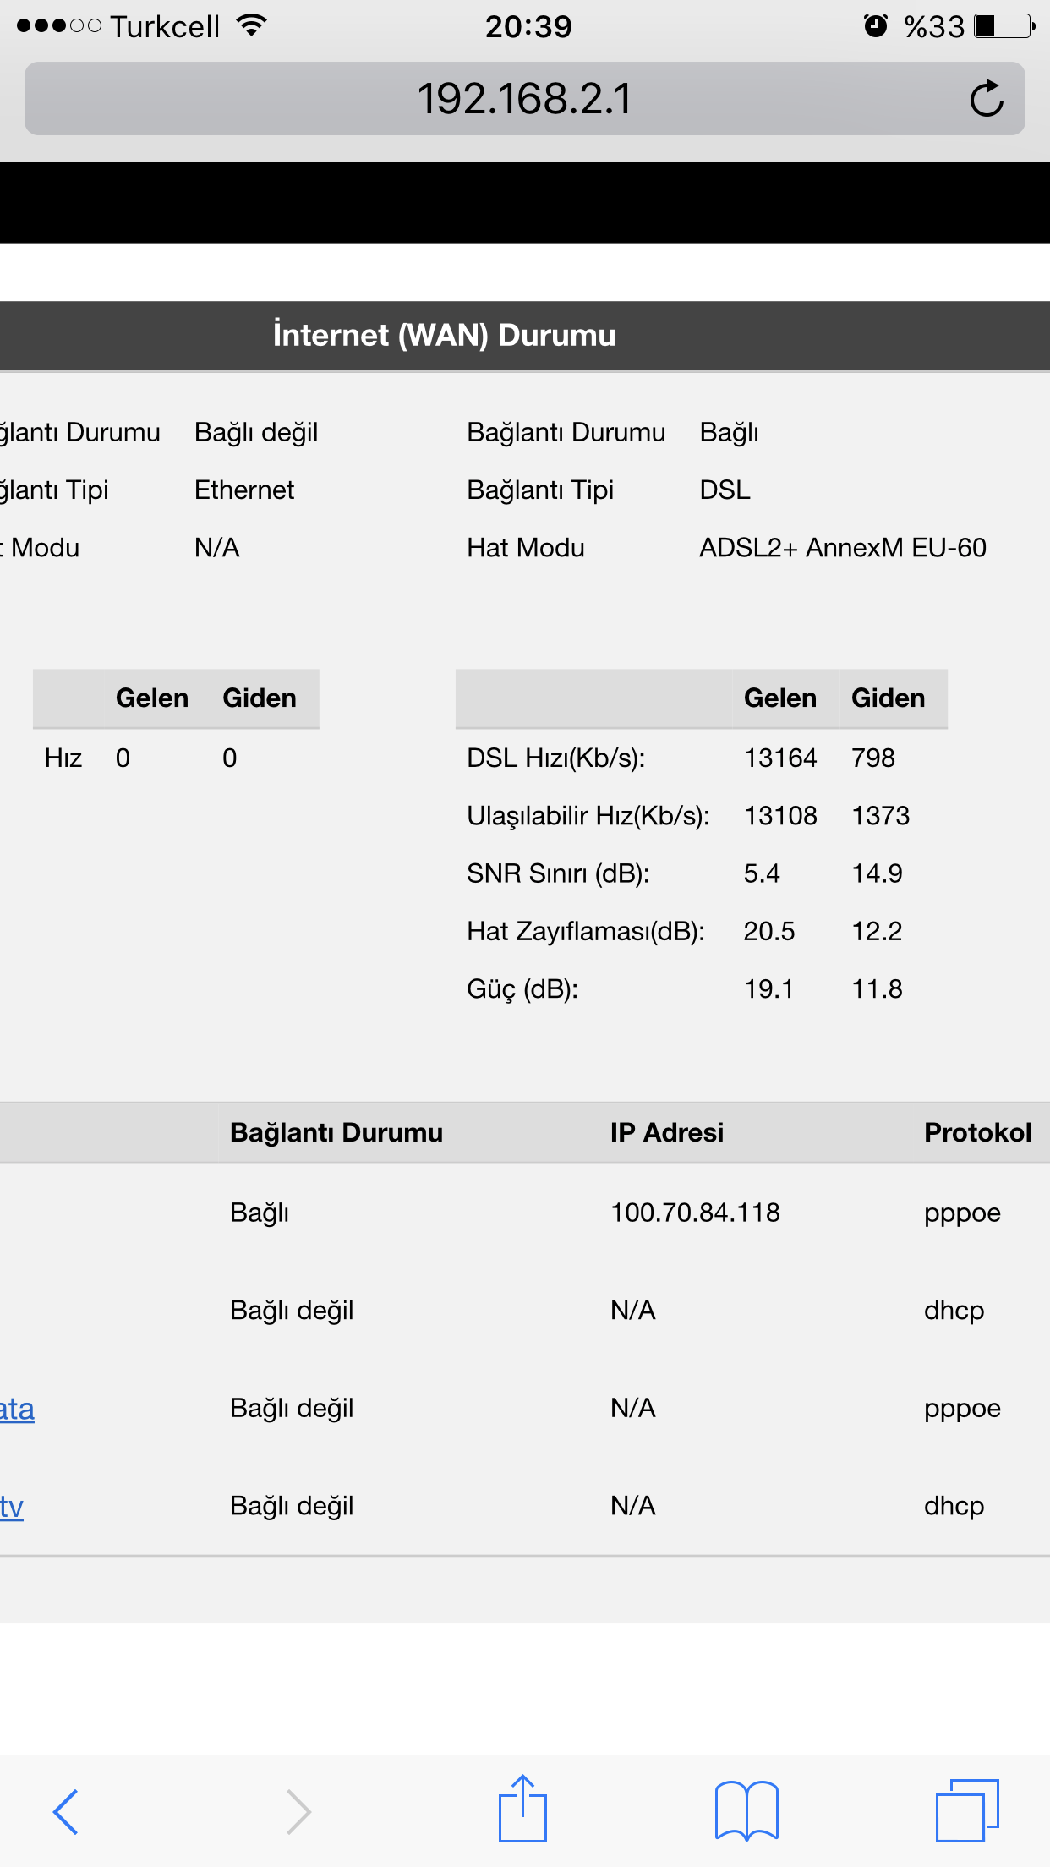Open the share sheet icon
The image size is (1050, 1867).
[522, 1808]
